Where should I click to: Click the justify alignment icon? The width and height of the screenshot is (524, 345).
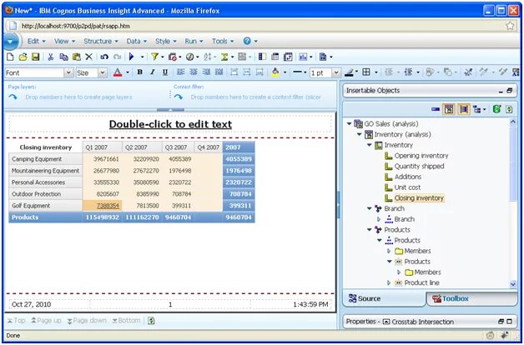point(219,72)
